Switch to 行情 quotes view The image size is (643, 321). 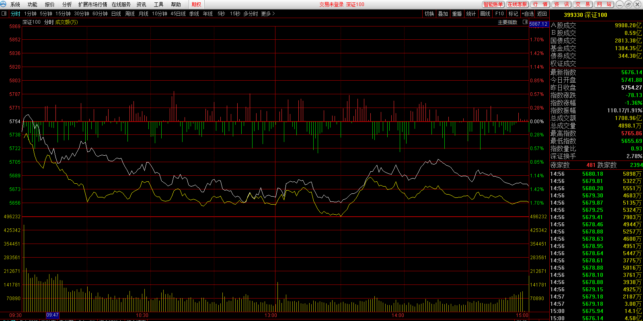pos(540,4)
